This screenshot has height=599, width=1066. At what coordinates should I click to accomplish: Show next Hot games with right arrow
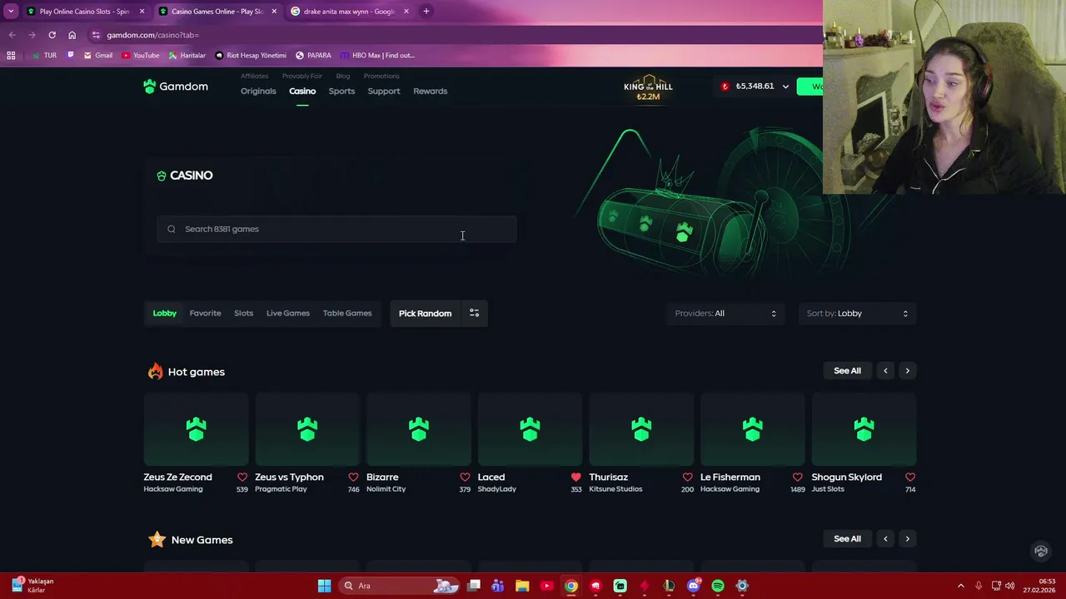tap(907, 371)
